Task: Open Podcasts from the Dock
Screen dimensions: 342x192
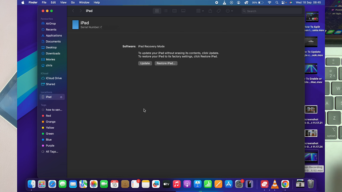Action: point(187,184)
